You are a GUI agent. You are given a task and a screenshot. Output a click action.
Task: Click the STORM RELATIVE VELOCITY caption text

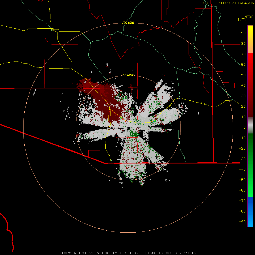pos(88,253)
